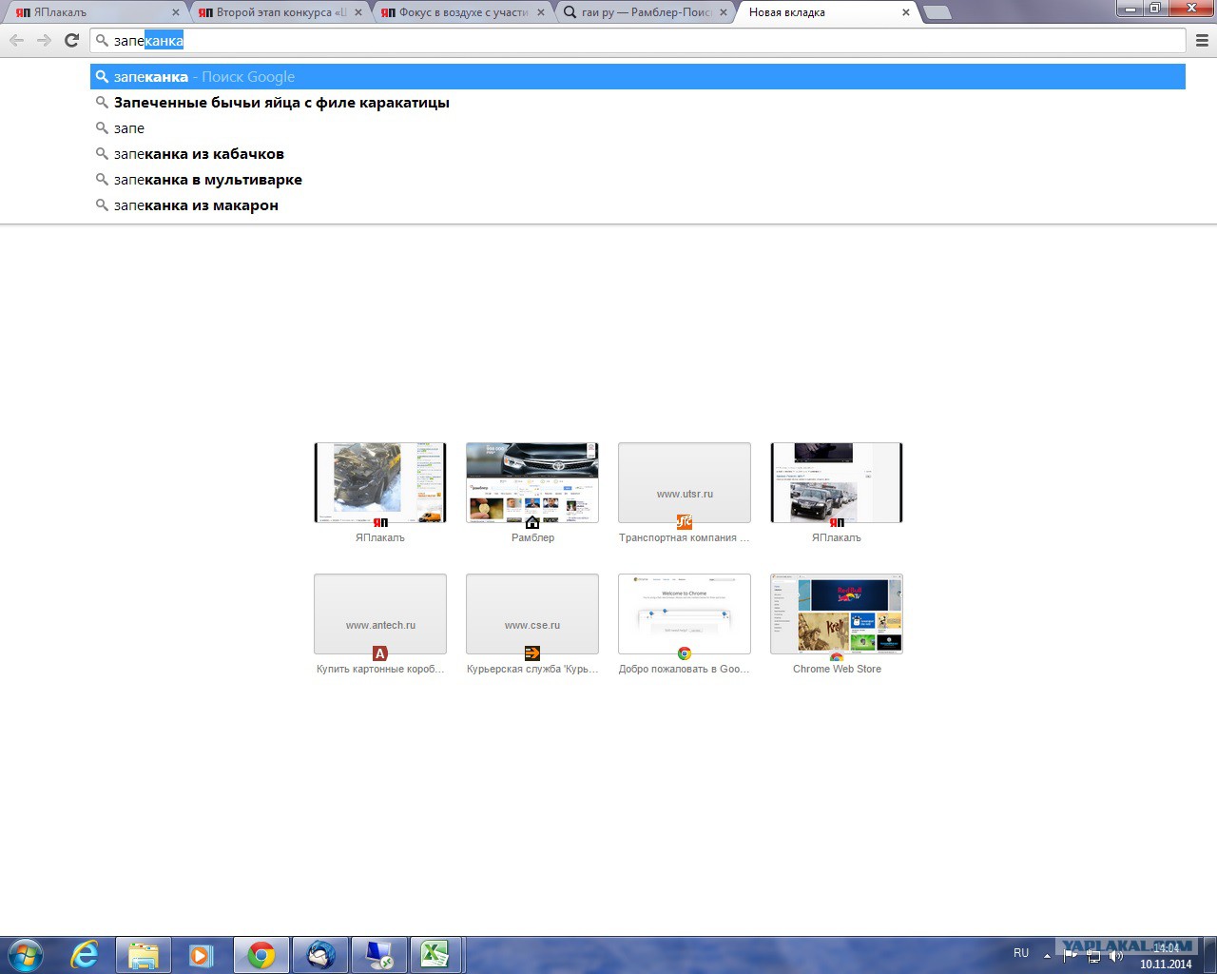The image size is (1217, 974).
Task: Go forward with the right arrow
Action: pyautogui.click(x=44, y=40)
